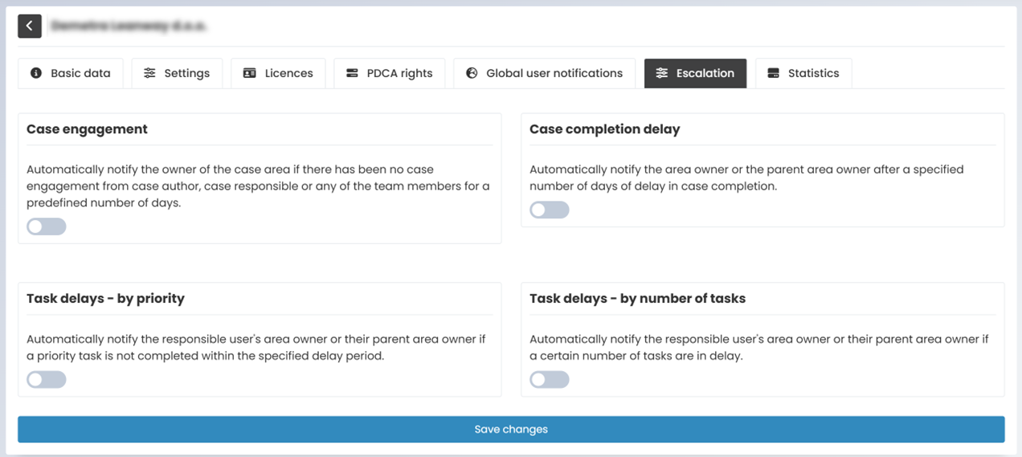This screenshot has width=1022, height=457.
Task: Toggle Task delays by number of tasks
Action: point(550,379)
